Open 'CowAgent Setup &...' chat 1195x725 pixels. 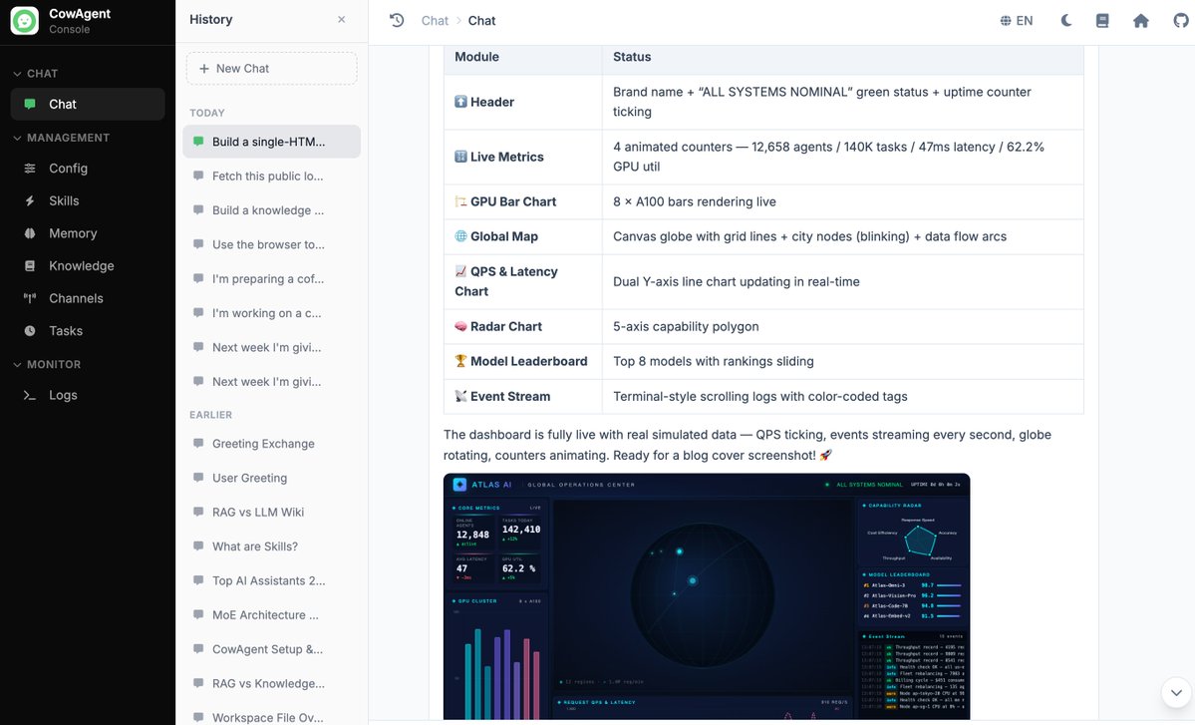[271, 649]
